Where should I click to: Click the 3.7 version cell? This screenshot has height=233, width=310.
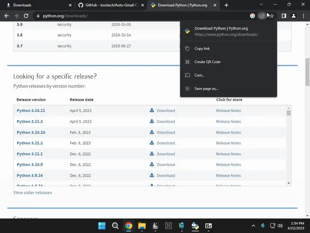coord(20,46)
